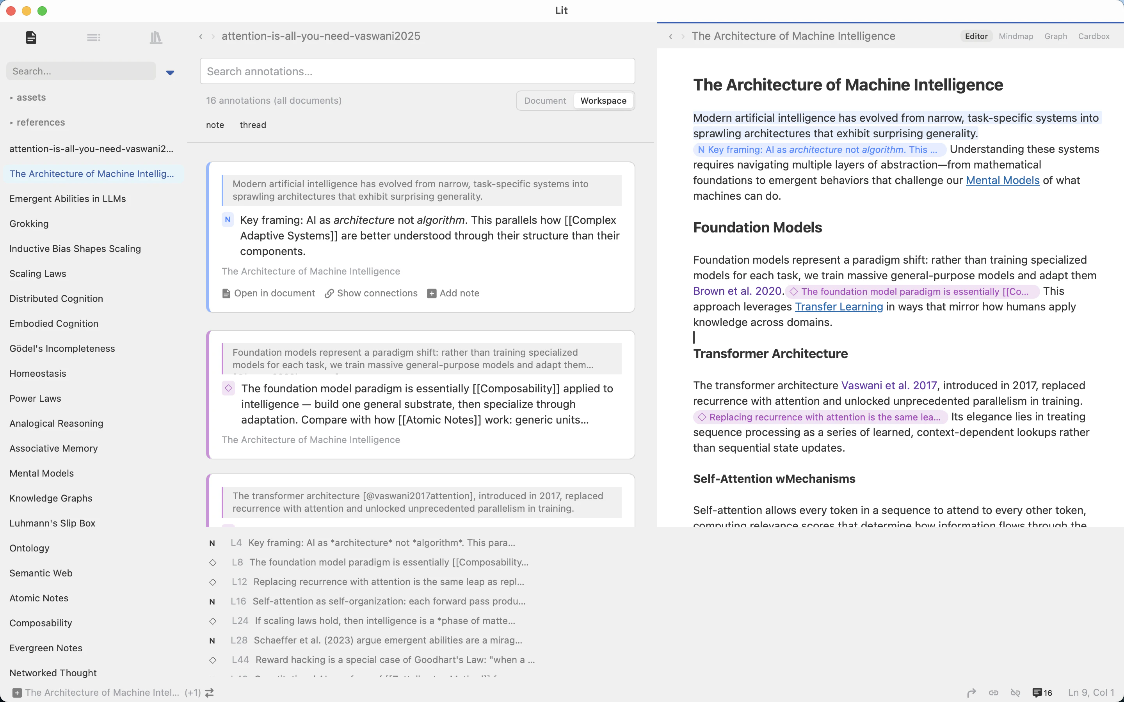Click Open in document on first card

pyautogui.click(x=269, y=293)
